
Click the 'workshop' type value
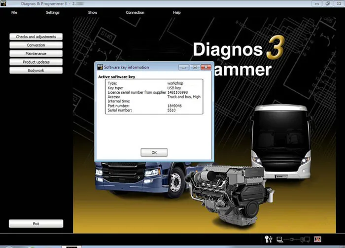175,83
